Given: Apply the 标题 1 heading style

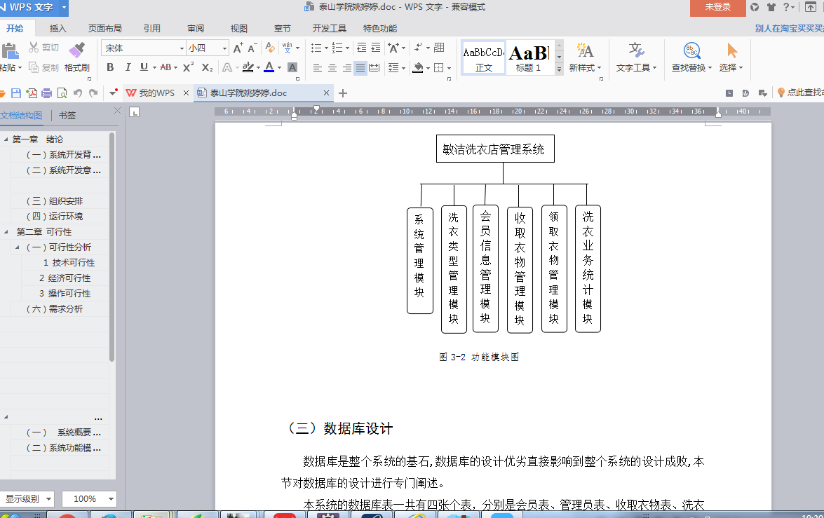Looking at the screenshot, I should pyautogui.click(x=529, y=57).
